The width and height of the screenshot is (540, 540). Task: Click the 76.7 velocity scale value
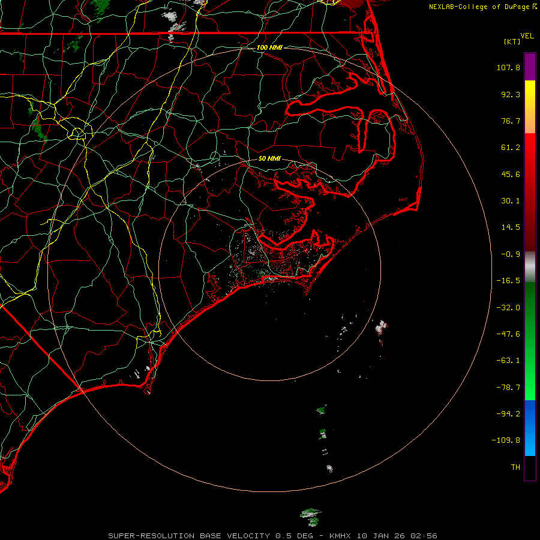pos(511,121)
